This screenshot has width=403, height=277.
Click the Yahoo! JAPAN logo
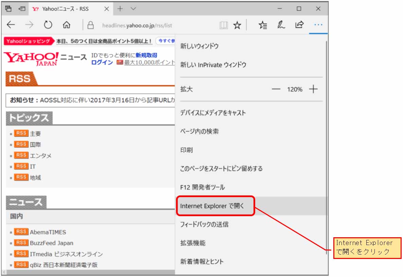coord(31,59)
